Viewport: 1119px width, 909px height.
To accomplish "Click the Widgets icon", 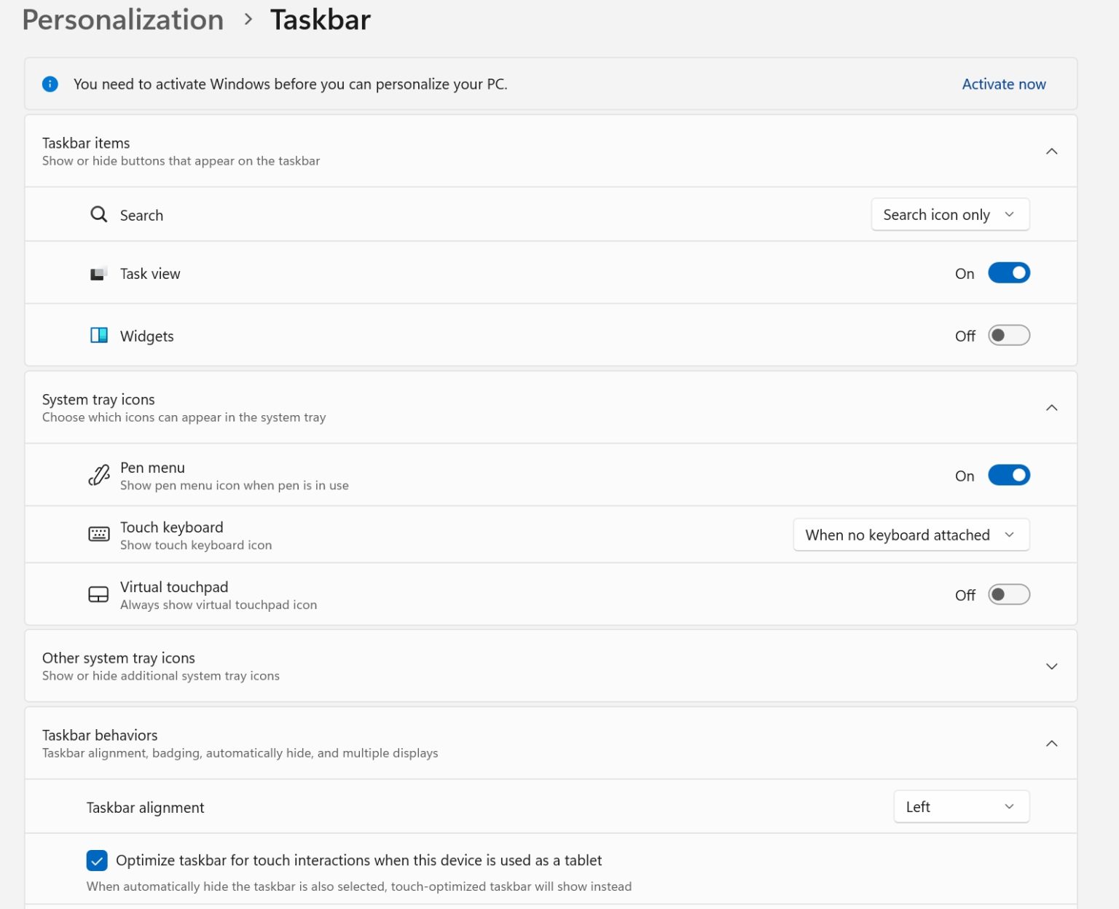I will (x=98, y=336).
